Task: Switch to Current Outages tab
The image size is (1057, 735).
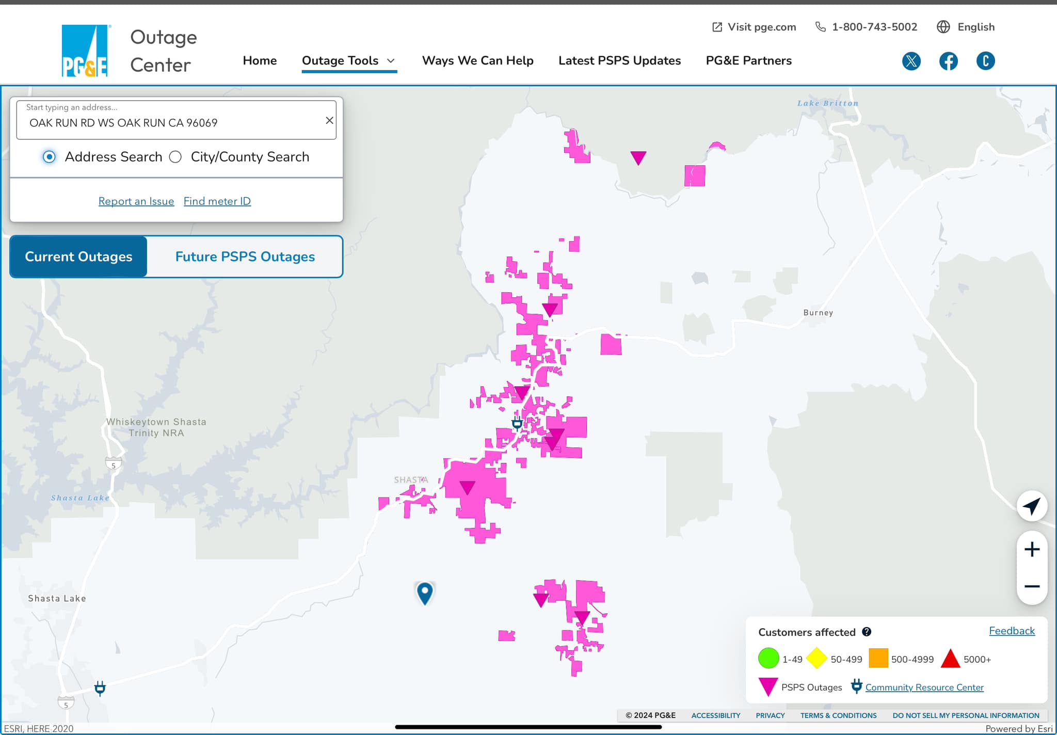Action: (x=78, y=257)
